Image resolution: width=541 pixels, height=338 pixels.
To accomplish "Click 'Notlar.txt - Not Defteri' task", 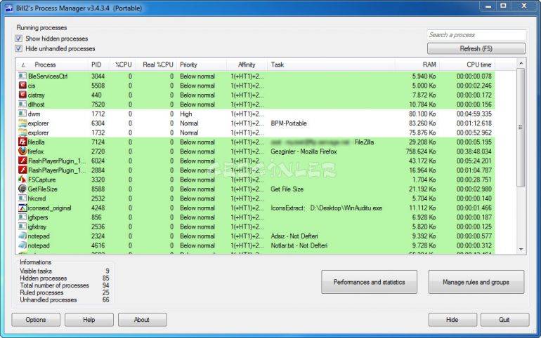I will 299,245.
